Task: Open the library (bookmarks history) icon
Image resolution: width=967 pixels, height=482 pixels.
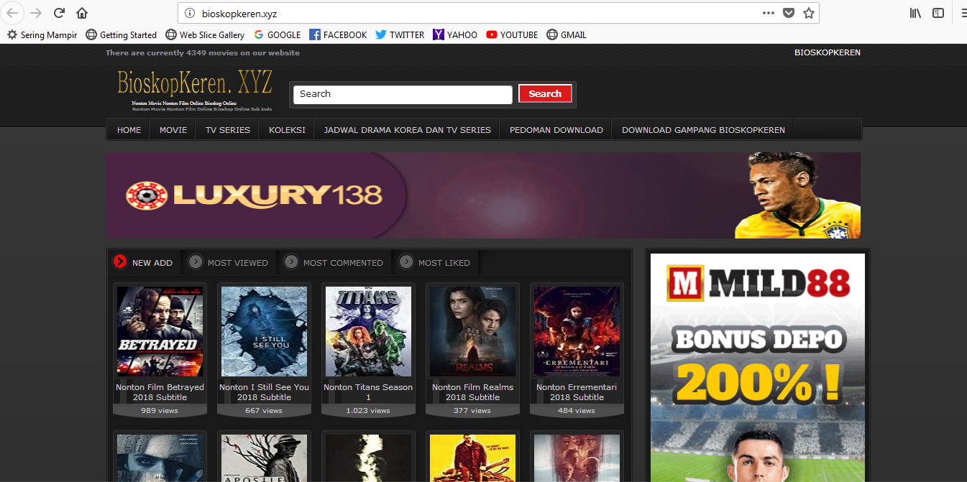Action: [915, 12]
